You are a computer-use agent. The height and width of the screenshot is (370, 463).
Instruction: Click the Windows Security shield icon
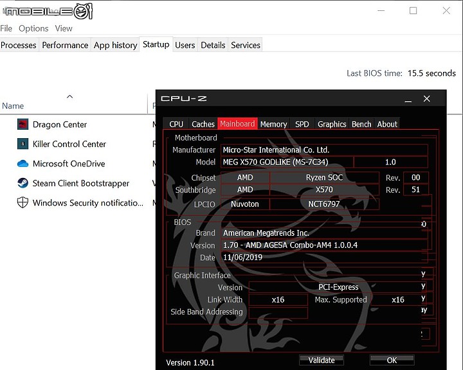click(x=23, y=203)
